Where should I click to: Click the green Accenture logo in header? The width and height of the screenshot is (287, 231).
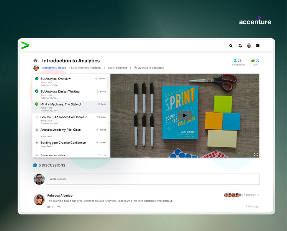coord(25,46)
